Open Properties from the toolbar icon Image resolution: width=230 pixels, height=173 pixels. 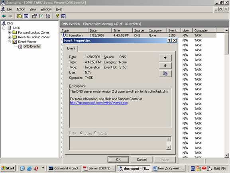coord(35,16)
